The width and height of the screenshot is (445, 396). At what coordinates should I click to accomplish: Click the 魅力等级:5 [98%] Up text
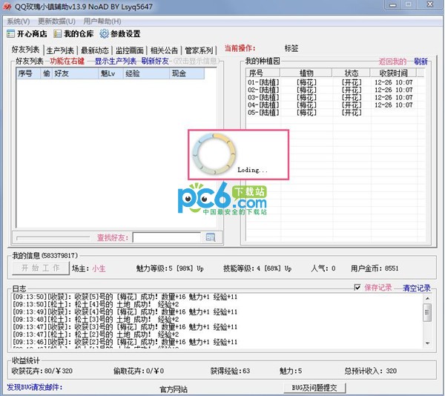[170, 268]
